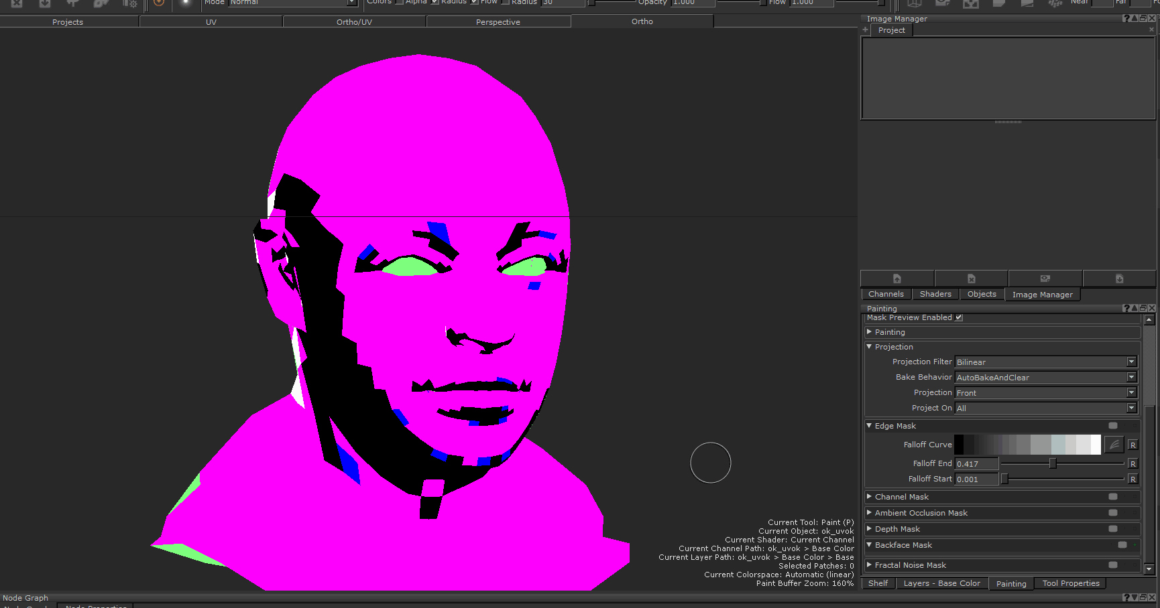Toggle the Edge Mask enable switch
1160x608 pixels.
pos(1113,426)
